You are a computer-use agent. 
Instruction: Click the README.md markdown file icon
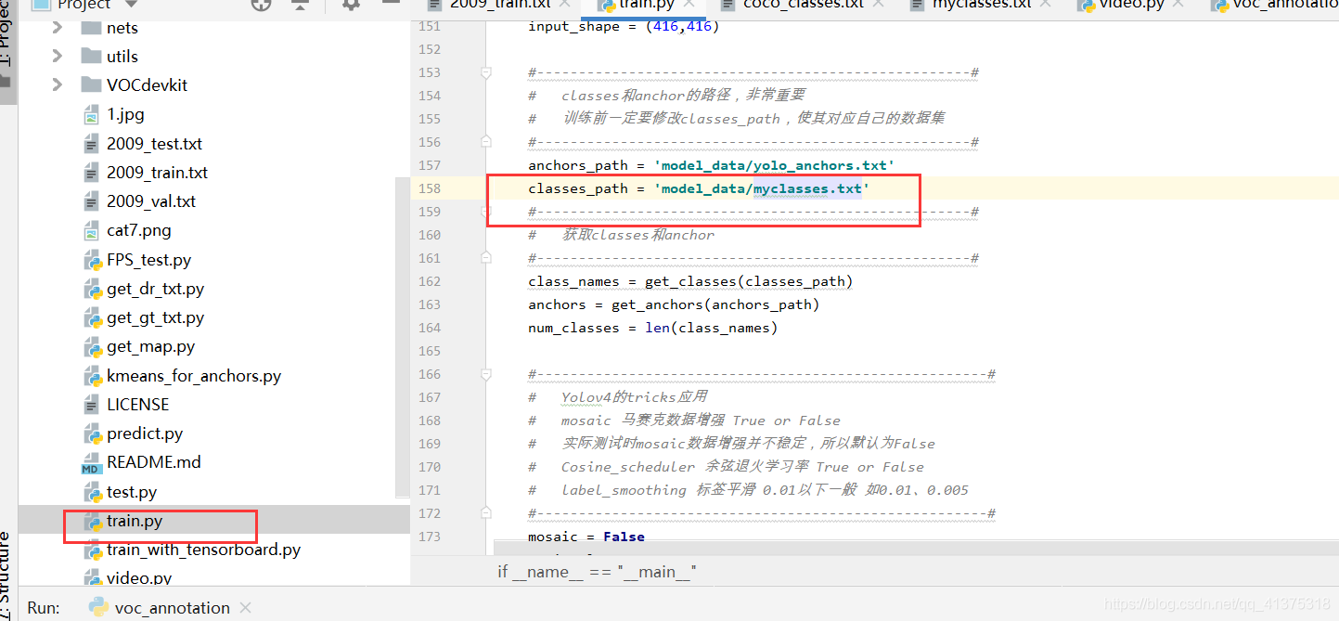click(x=91, y=463)
